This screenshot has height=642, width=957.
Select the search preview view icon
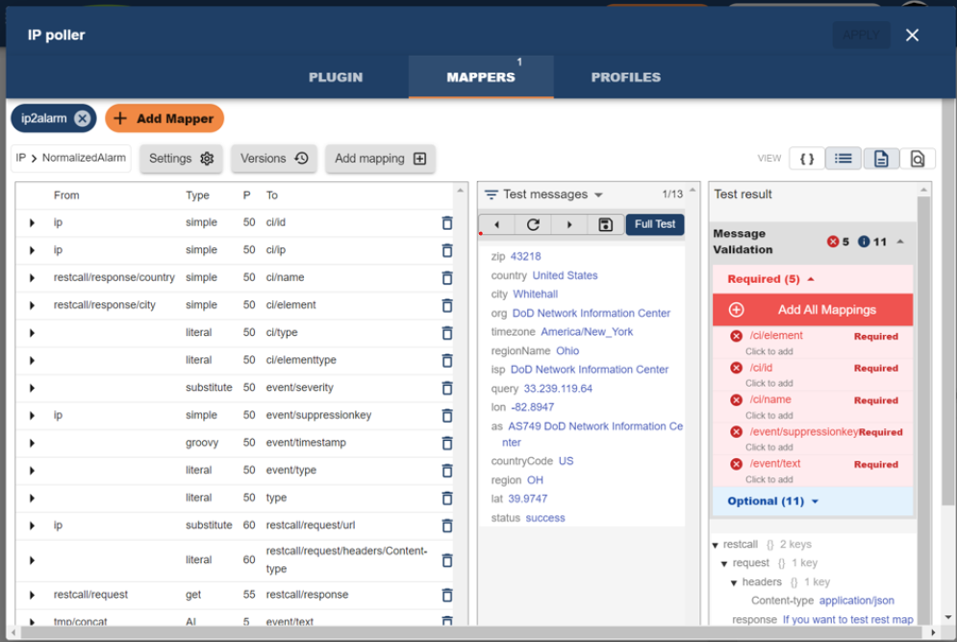(918, 159)
